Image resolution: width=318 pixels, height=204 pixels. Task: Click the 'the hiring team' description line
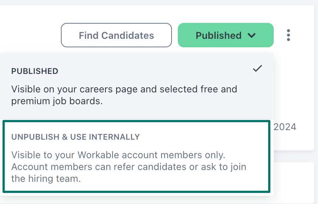[x=46, y=179]
